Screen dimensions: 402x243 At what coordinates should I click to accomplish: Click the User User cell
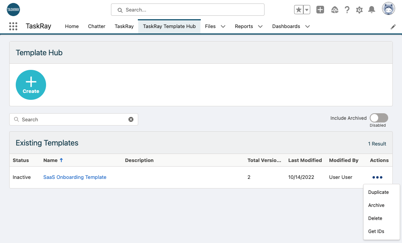point(341,177)
